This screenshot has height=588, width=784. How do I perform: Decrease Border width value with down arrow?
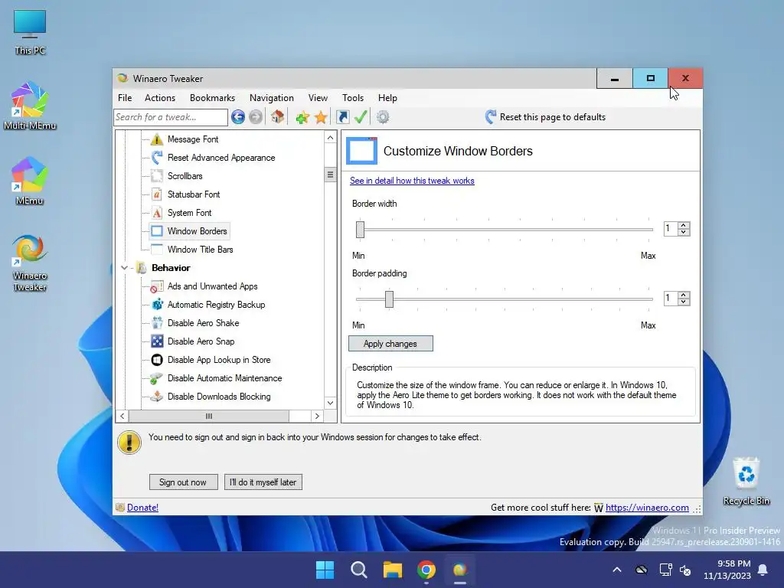684,232
